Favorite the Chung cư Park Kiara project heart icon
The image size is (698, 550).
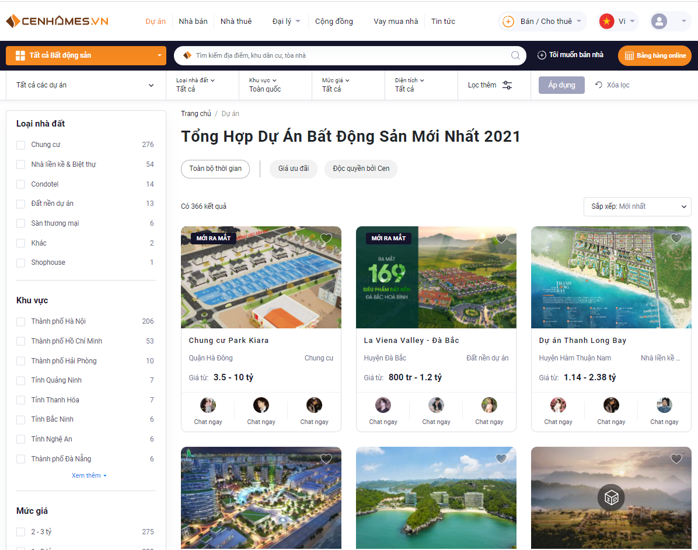pyautogui.click(x=326, y=238)
